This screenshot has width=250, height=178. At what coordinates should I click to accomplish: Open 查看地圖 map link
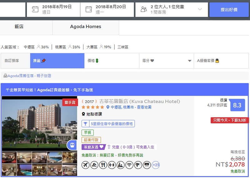click(x=144, y=107)
